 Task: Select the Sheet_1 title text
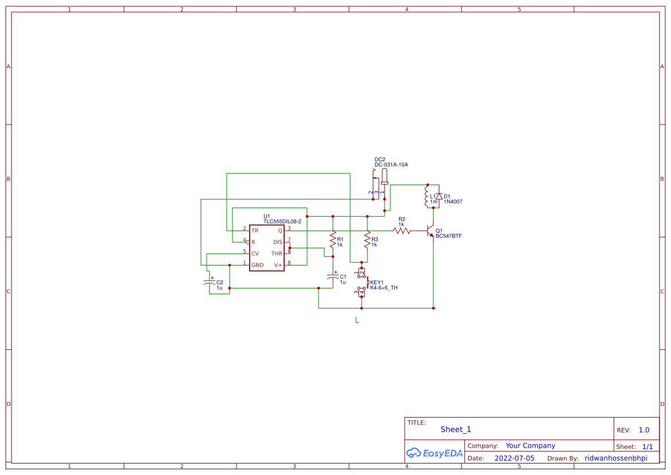tap(455, 429)
